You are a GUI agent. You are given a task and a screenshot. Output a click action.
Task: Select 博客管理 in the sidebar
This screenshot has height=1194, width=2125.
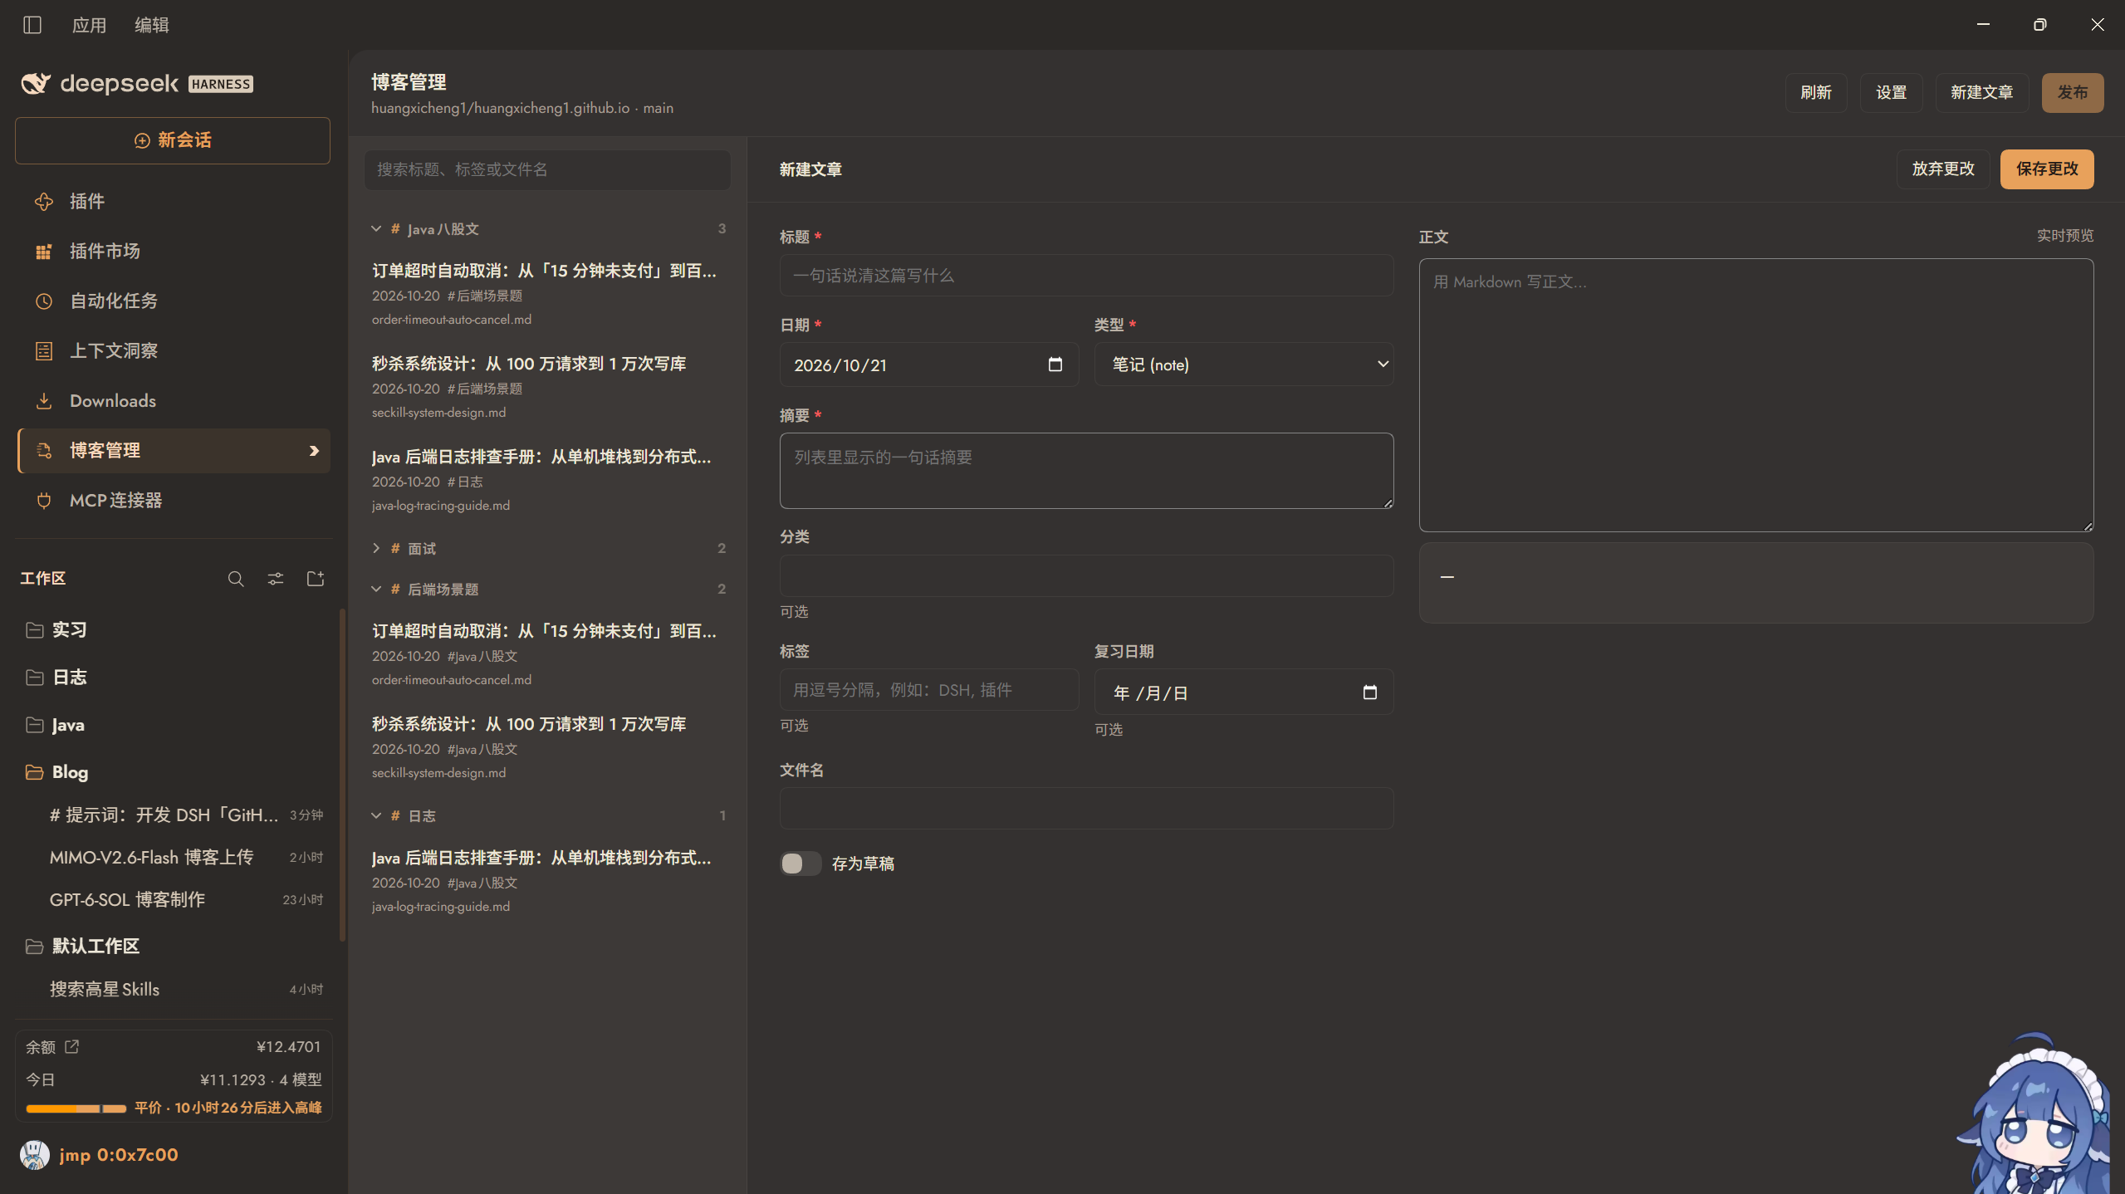pos(174,450)
